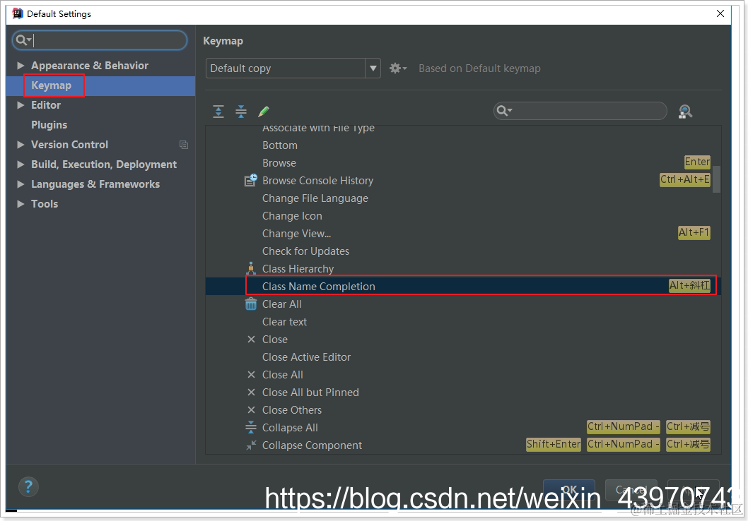This screenshot has height=521, width=748.
Task: Click the X icon beside Close Others
Action: [x=252, y=410]
